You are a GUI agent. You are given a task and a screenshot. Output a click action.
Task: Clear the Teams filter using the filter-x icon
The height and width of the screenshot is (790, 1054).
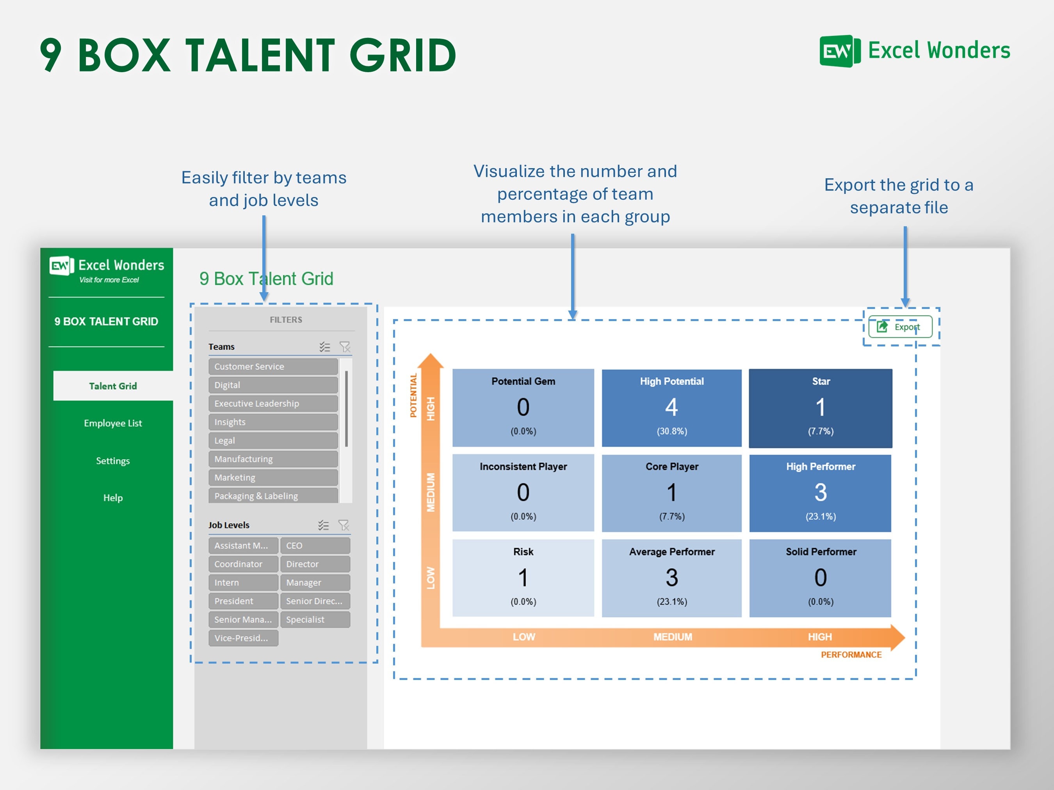coord(345,347)
